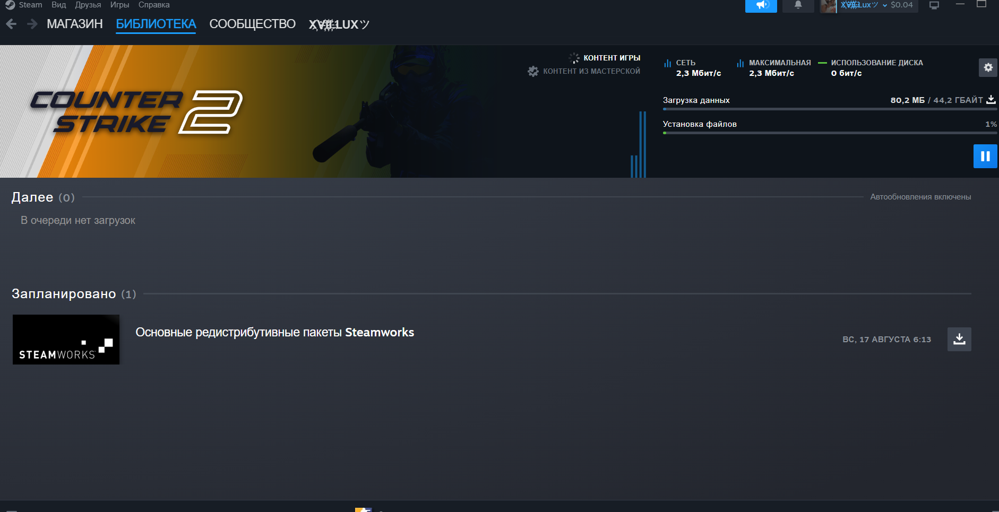Select КОНТЕНТ ИЗ МАСТЕРСКОЙ filter
Image resolution: width=999 pixels, height=512 pixels.
point(591,71)
